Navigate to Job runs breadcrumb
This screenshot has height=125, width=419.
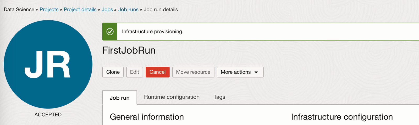coord(128,9)
